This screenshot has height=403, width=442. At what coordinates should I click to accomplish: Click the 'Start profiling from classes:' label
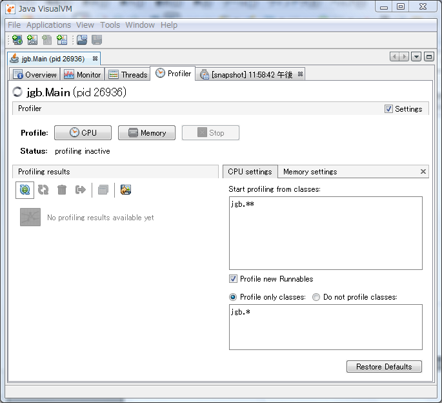274,189
